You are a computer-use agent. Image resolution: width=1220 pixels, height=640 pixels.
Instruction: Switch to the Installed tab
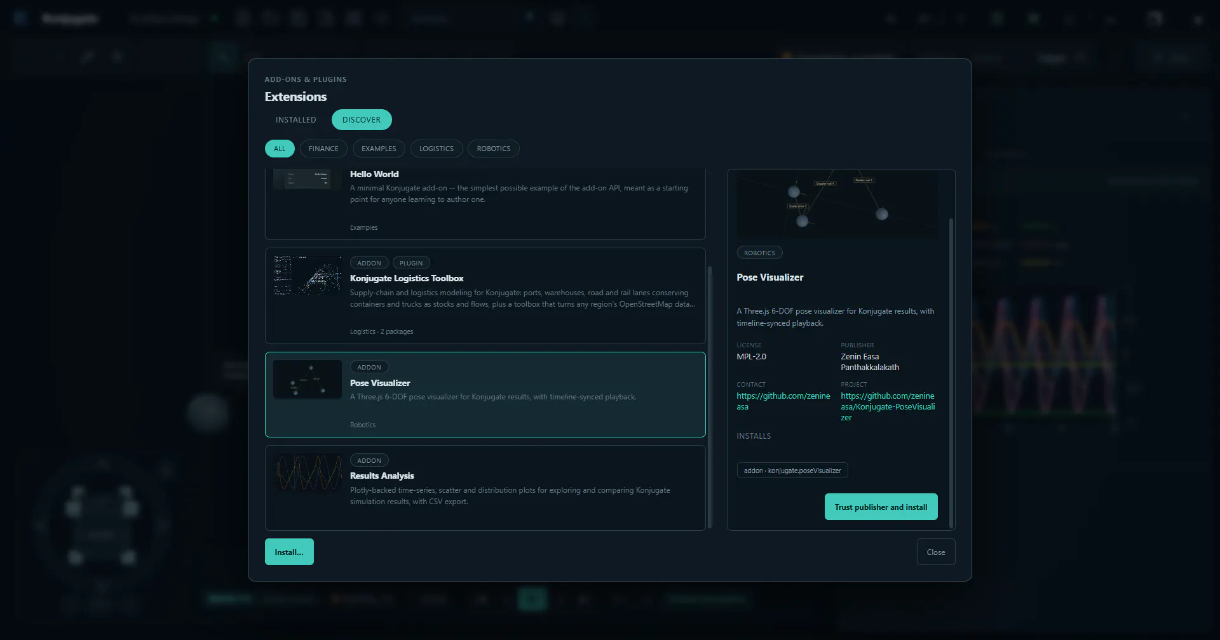[x=295, y=119]
